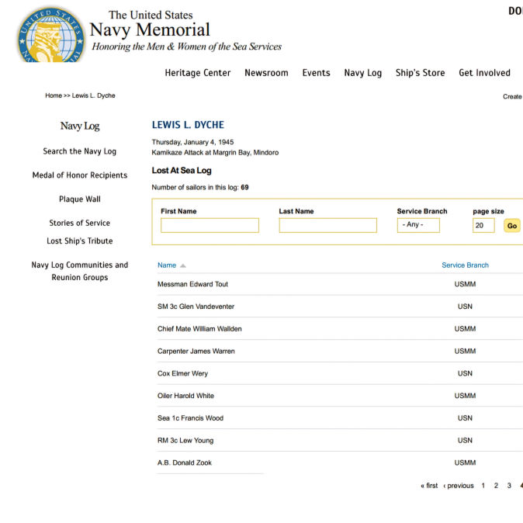Select SM 3c Glen Vandeventer entry

point(196,307)
